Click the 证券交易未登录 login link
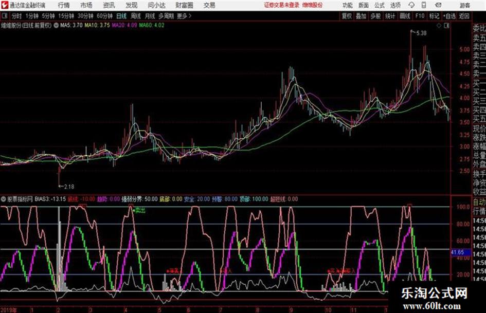 pyautogui.click(x=281, y=5)
